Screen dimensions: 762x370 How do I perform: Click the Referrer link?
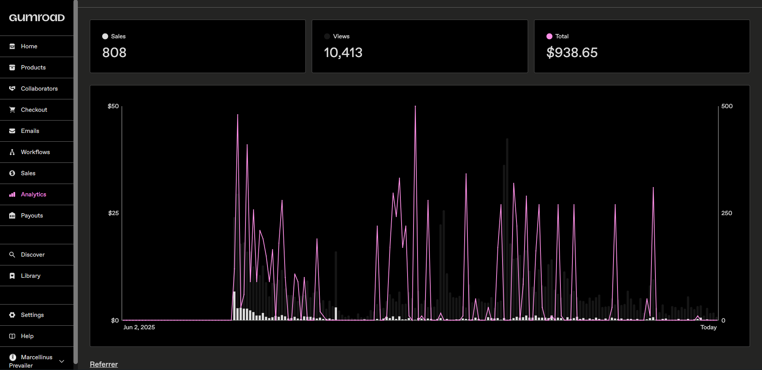[x=104, y=364]
